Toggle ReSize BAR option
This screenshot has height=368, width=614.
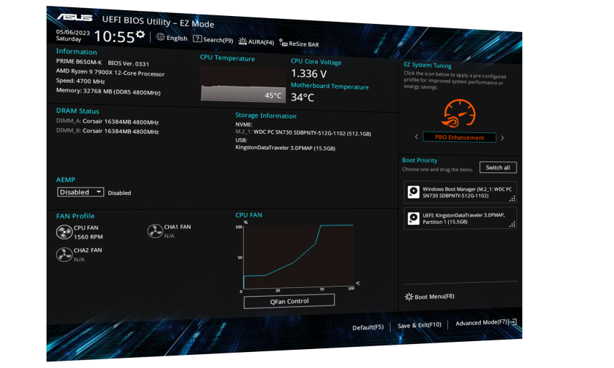point(299,44)
